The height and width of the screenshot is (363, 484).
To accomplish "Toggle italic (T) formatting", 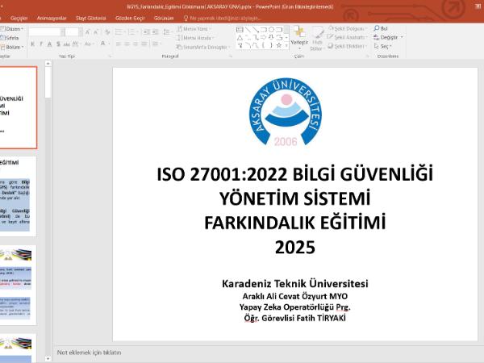I will pyautogui.click(x=41, y=44).
